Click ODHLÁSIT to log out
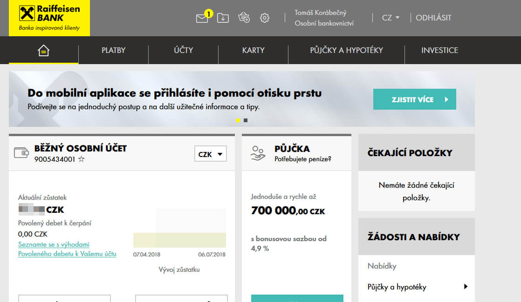The height and width of the screenshot is (302, 521). (433, 17)
